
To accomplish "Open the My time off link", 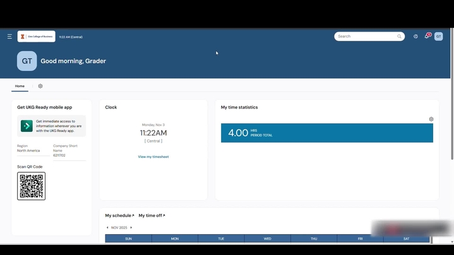I will tap(152, 216).
